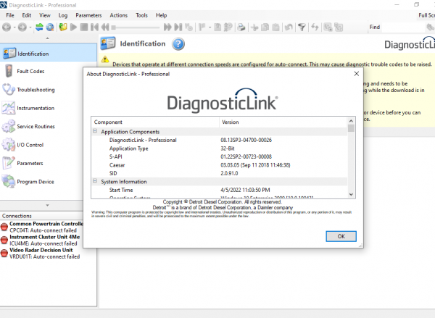The width and height of the screenshot is (435, 318).
Task: Click the Paste clipboard toolbar icon
Action: (275, 28)
